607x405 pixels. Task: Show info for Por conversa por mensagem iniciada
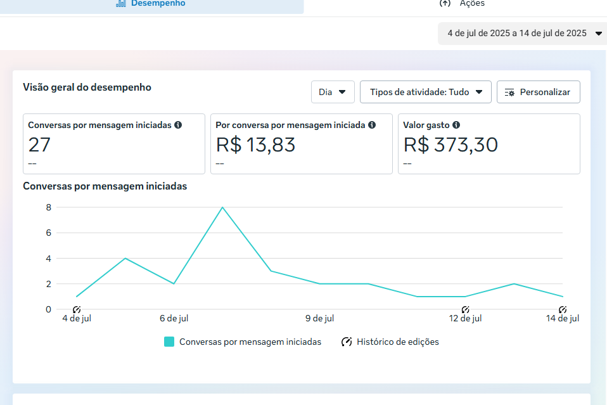[x=372, y=125]
